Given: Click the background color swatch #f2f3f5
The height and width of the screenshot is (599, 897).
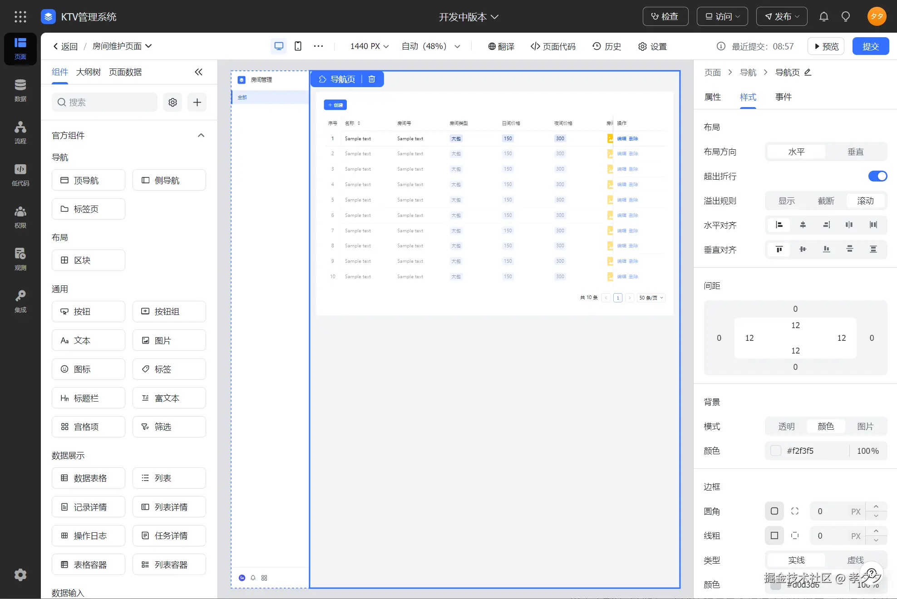Looking at the screenshot, I should tap(776, 451).
